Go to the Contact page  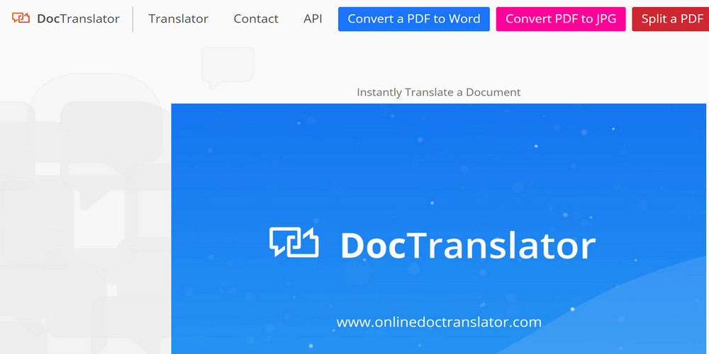256,19
